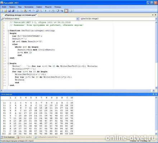
Task: Save all files toolbar icon
Action: [x=13, y=11]
